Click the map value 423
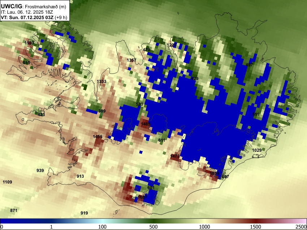This screenshot has width=307, height=230. click(x=41, y=115)
